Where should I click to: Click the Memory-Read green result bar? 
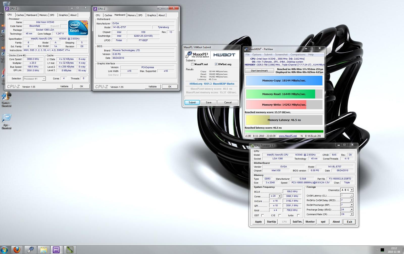(284, 94)
